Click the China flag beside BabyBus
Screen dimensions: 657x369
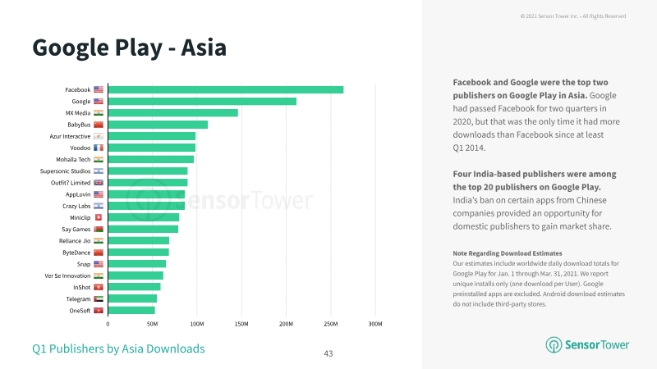(x=99, y=125)
